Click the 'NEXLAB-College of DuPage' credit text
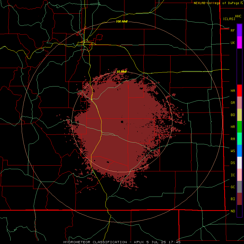Screen dimensions: 244x244 [216, 3]
